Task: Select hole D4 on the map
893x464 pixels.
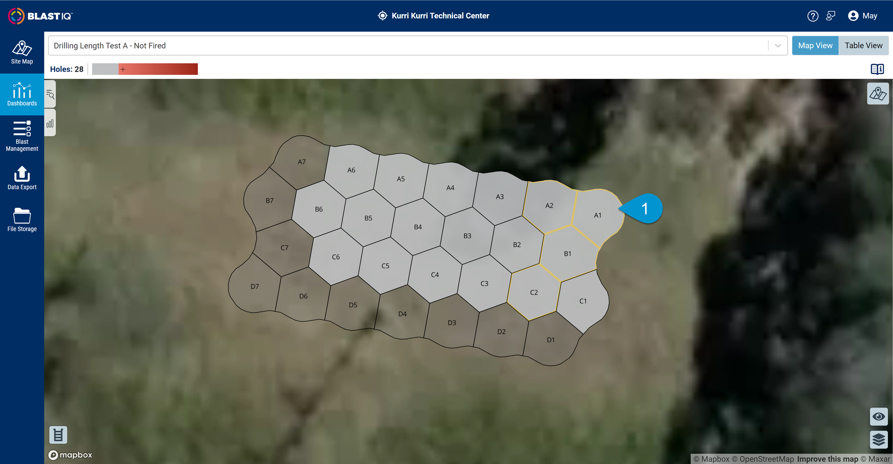Action: 402,314
